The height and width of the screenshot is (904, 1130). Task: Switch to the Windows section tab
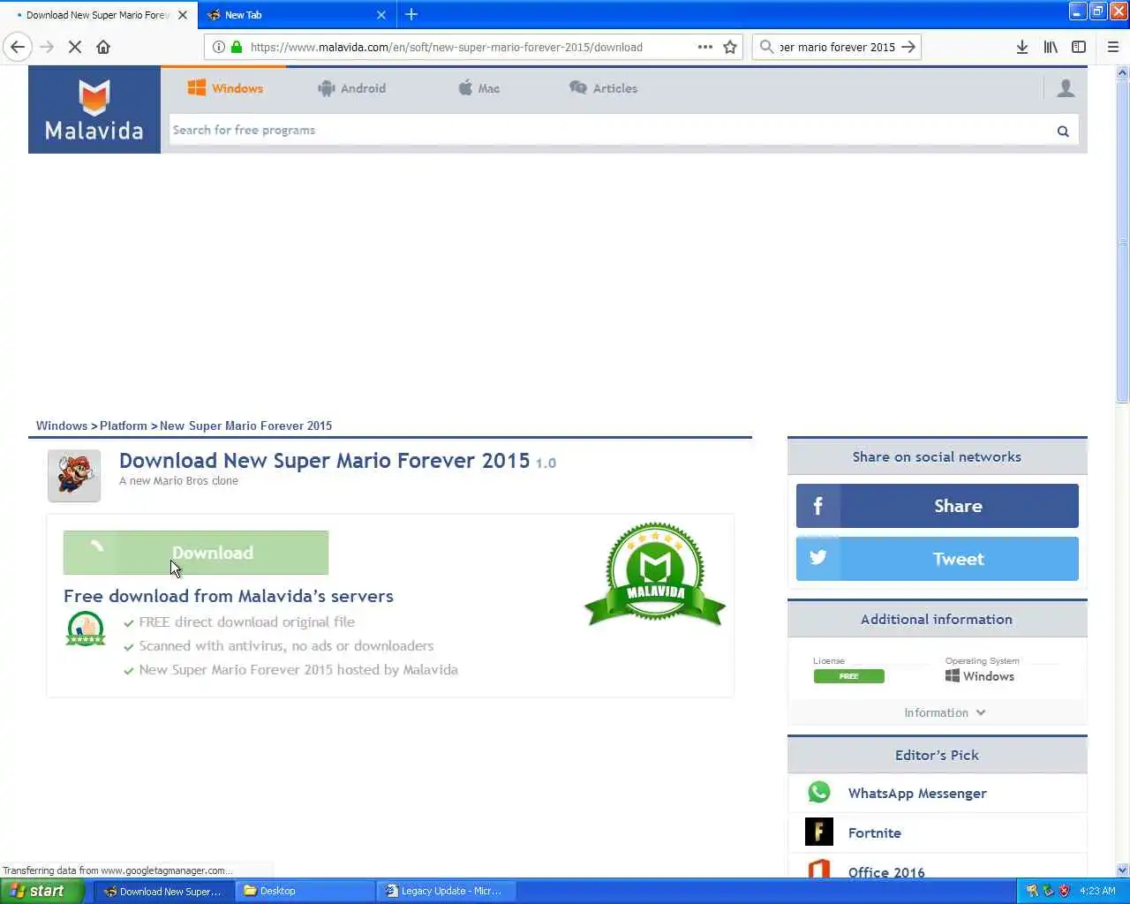click(x=224, y=88)
